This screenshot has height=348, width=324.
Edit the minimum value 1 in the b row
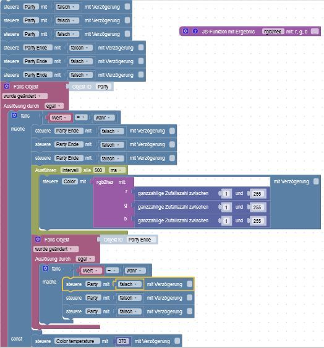pos(226,221)
